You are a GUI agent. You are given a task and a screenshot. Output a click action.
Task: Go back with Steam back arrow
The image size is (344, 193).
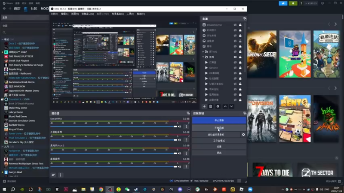4,9
